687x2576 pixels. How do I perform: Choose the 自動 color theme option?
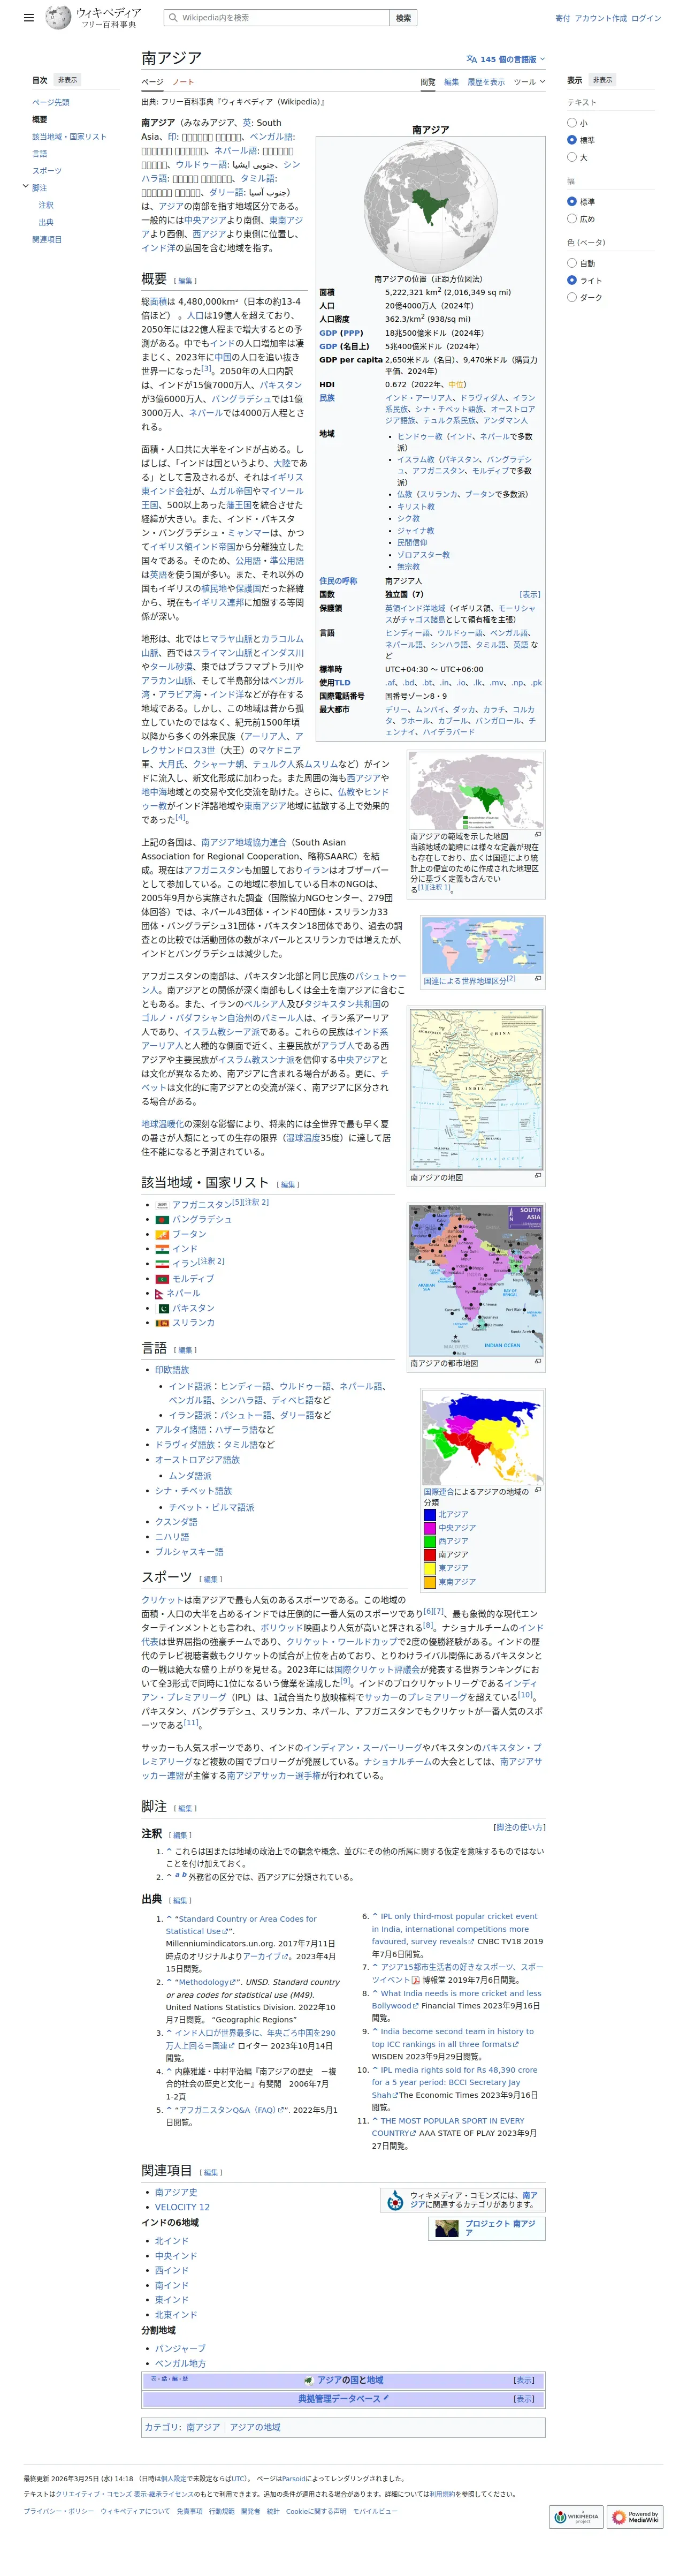pyautogui.click(x=571, y=263)
